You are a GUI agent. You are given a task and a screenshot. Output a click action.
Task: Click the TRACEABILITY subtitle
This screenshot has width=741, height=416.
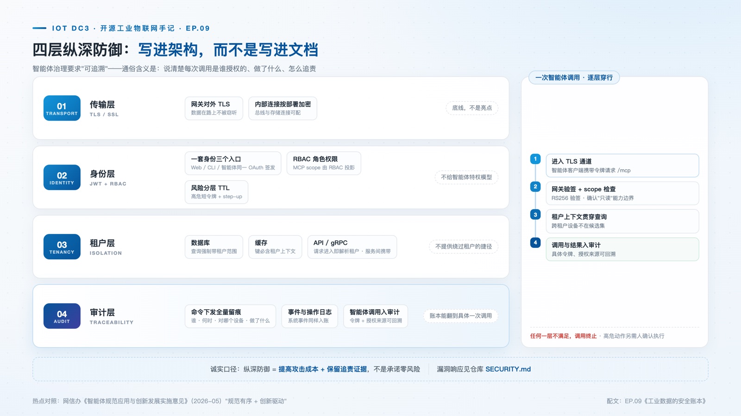tap(112, 323)
